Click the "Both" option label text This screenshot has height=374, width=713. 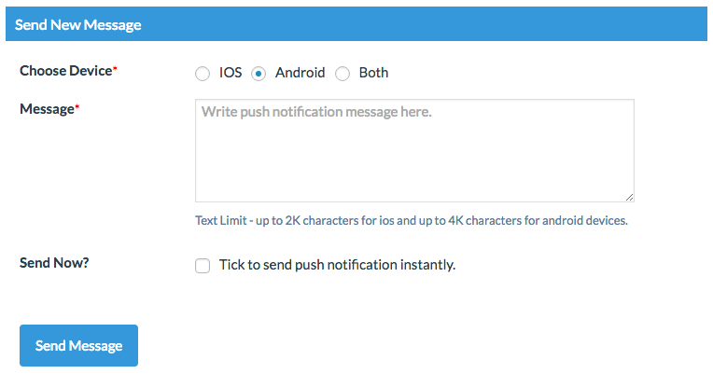click(373, 73)
